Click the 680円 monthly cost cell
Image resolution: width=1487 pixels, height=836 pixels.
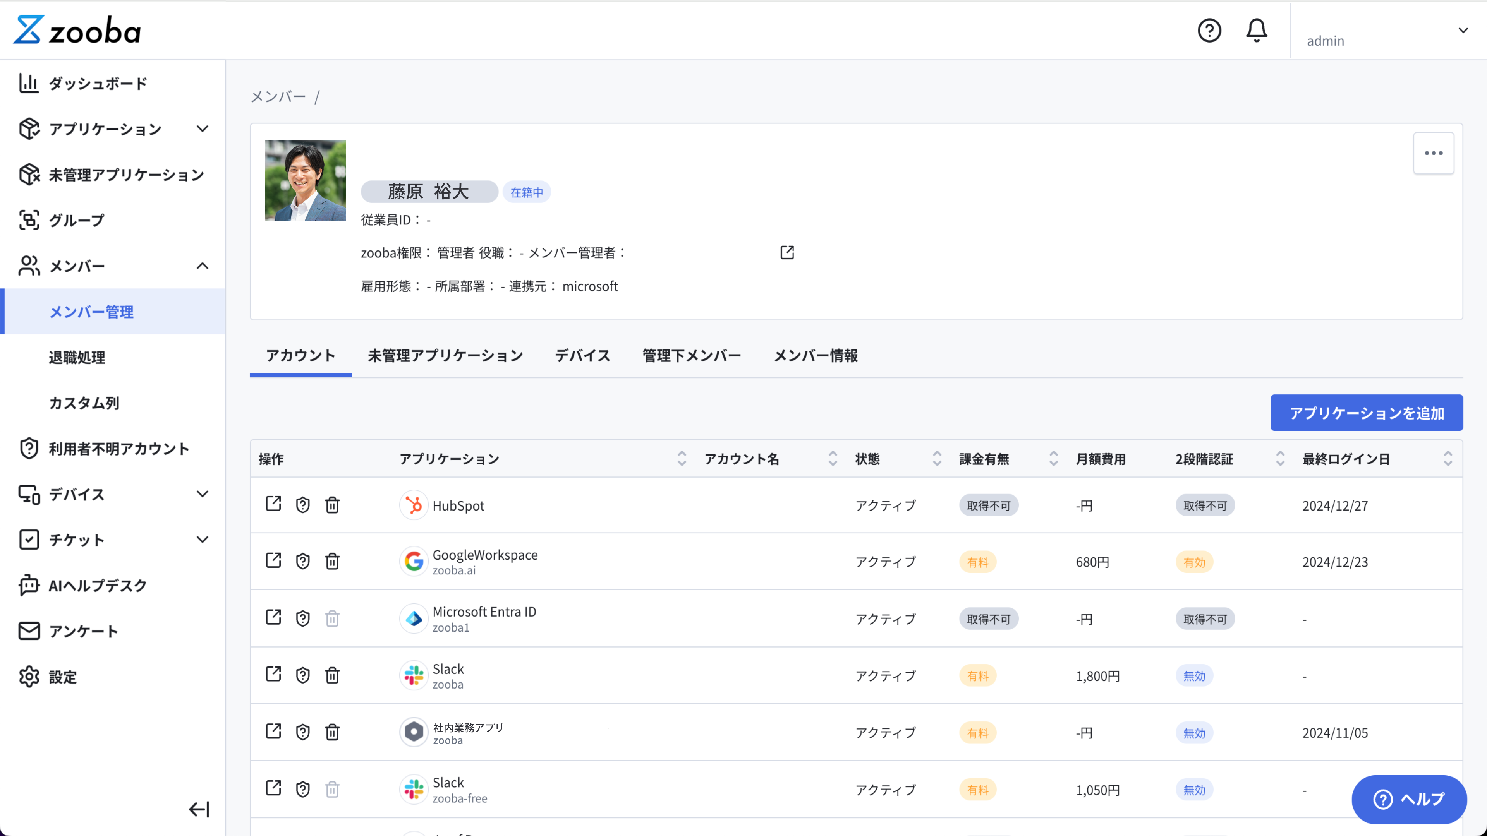pos(1092,561)
